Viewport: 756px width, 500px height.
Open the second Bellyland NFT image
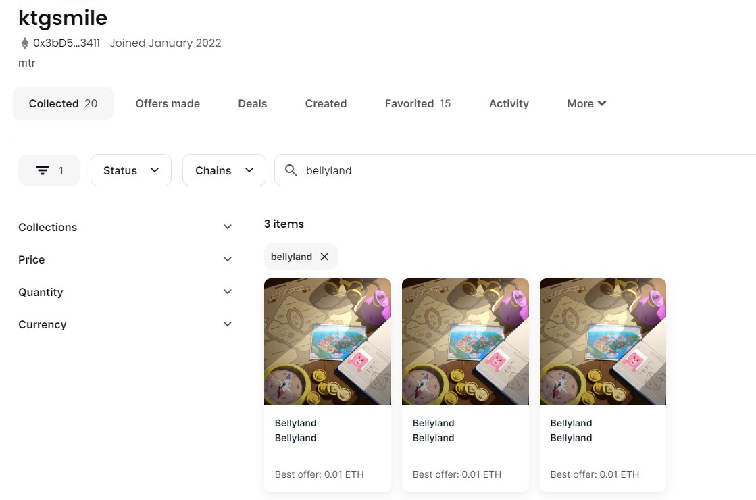point(465,341)
